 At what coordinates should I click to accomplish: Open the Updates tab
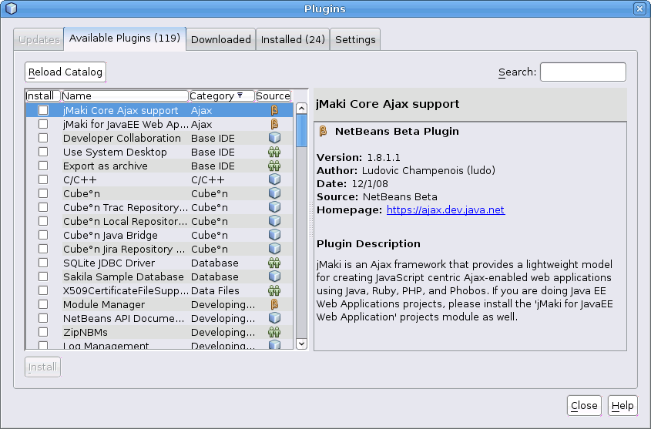pyautogui.click(x=39, y=39)
